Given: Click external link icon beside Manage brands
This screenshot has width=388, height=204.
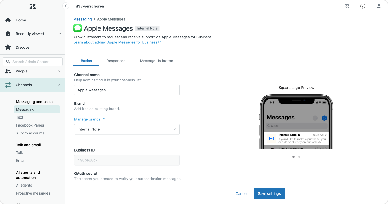Looking at the screenshot, I should coord(103,119).
